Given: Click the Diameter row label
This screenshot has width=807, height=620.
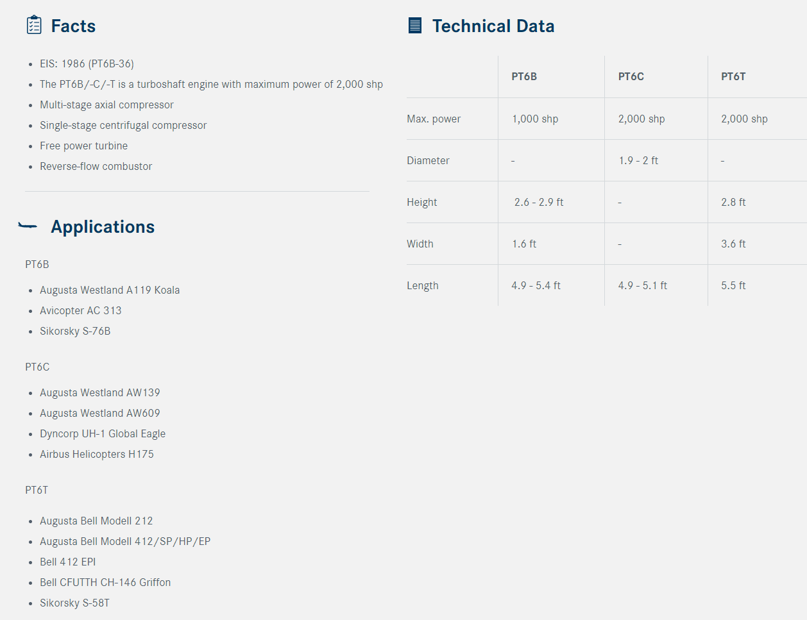Looking at the screenshot, I should [x=428, y=160].
